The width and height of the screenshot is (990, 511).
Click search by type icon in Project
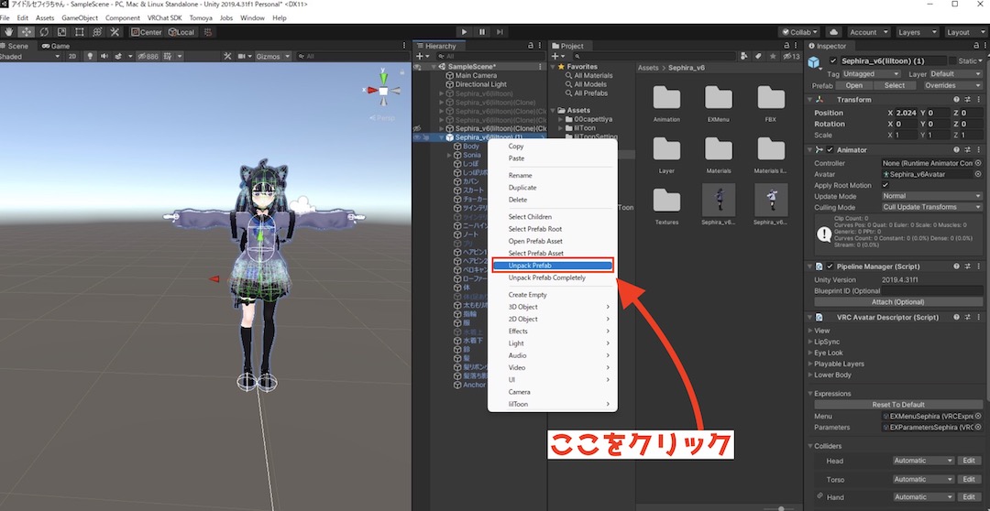[745, 56]
